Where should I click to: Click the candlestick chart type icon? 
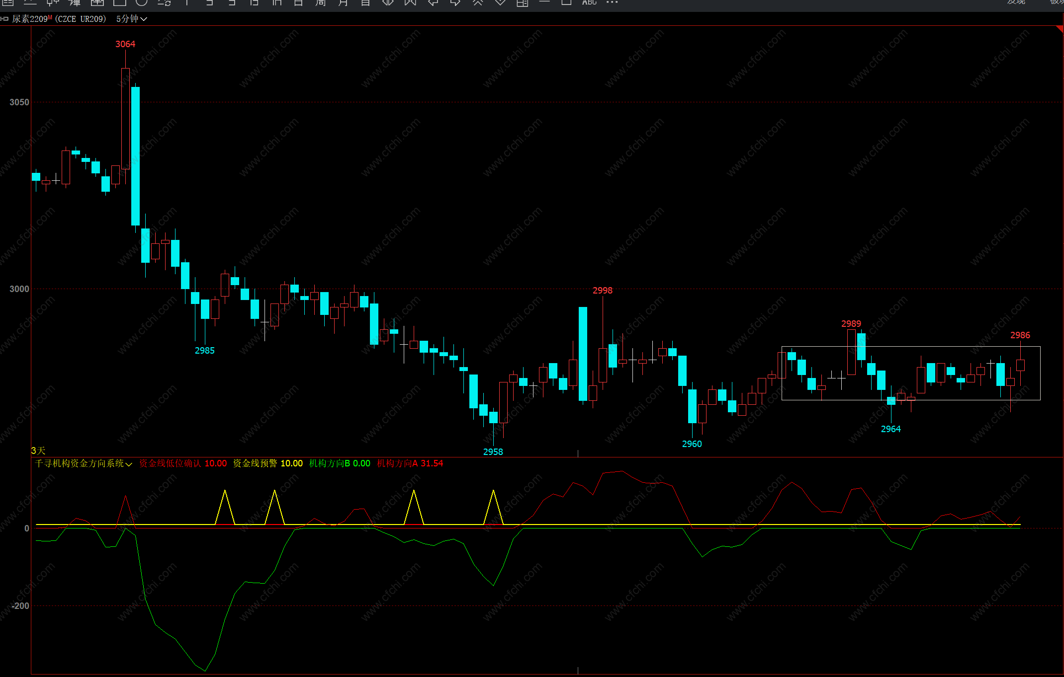click(53, 2)
